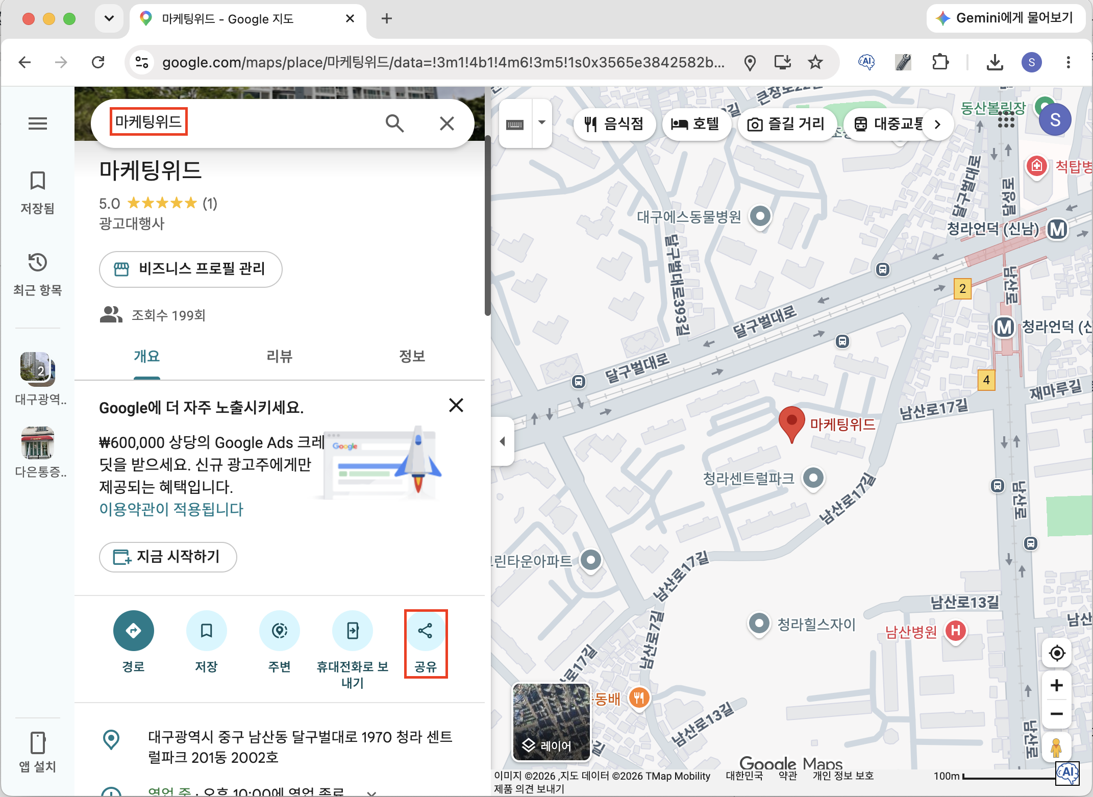Open the Saved (저장됨) list
Viewport: 1093px width, 797px height.
point(37,192)
